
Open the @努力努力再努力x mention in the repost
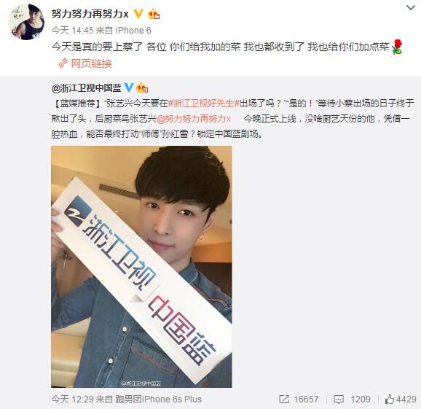tap(193, 119)
